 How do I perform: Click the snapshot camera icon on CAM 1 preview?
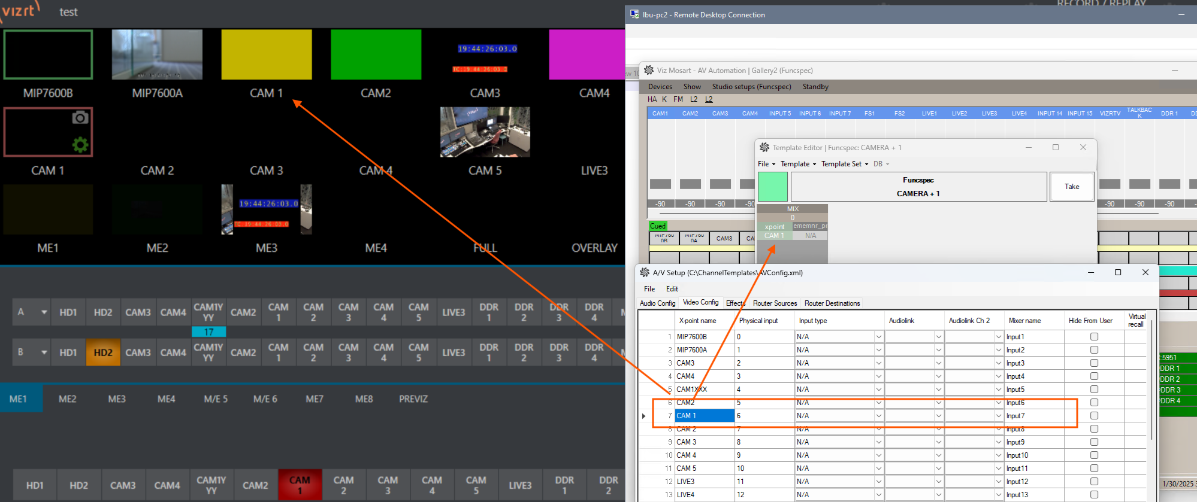coord(80,117)
